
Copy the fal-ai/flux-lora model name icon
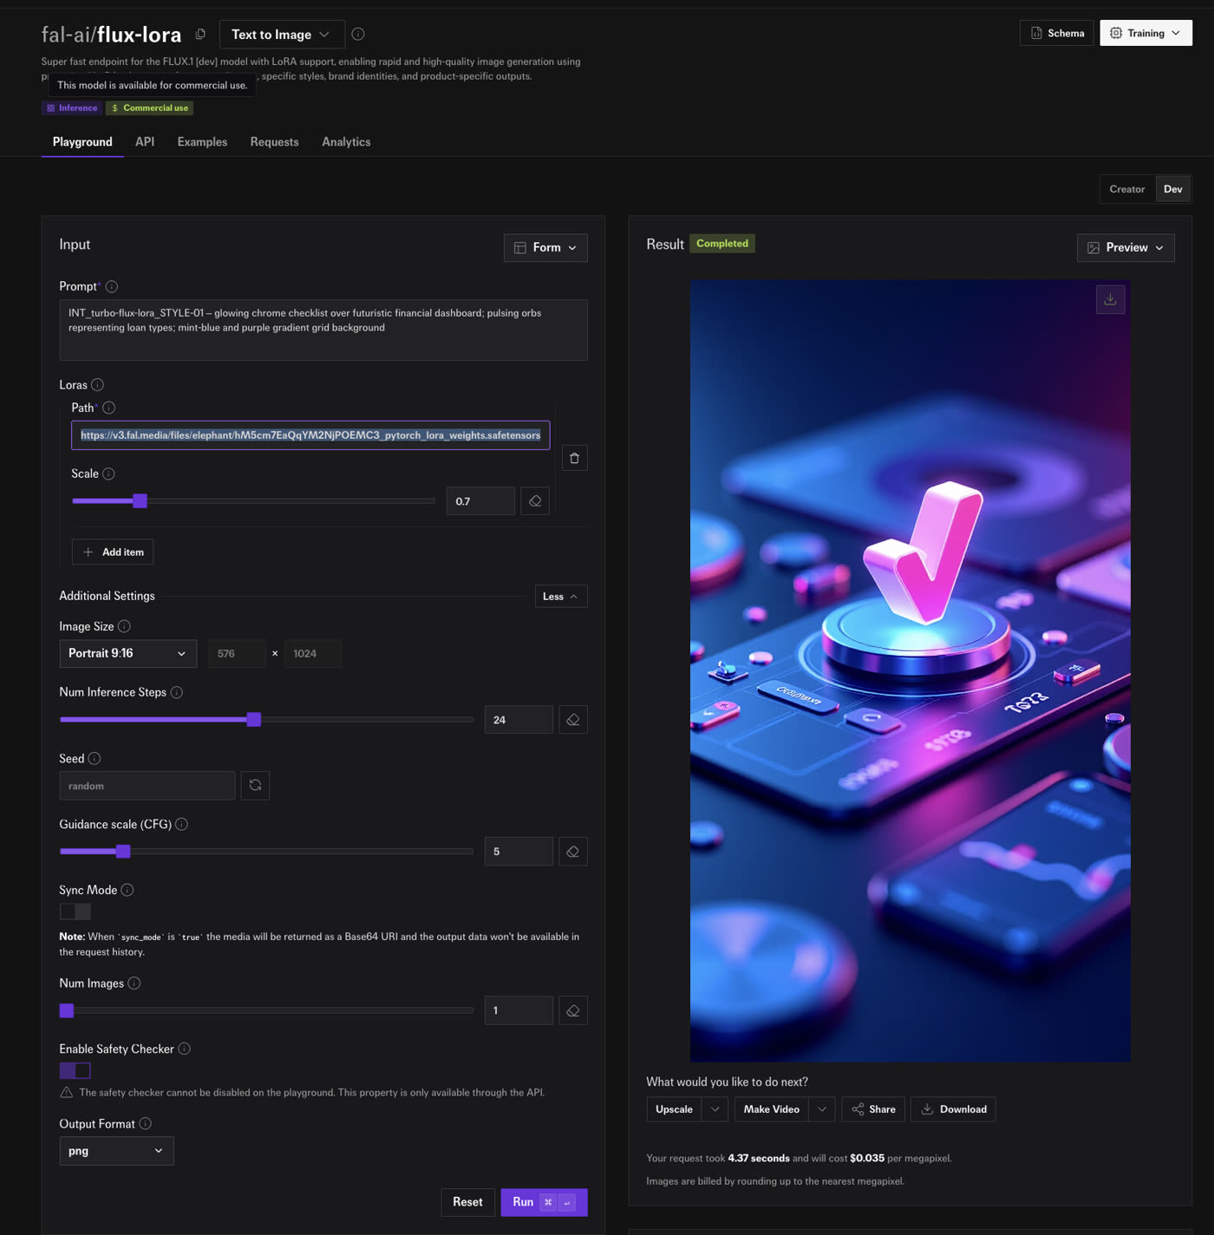point(200,34)
